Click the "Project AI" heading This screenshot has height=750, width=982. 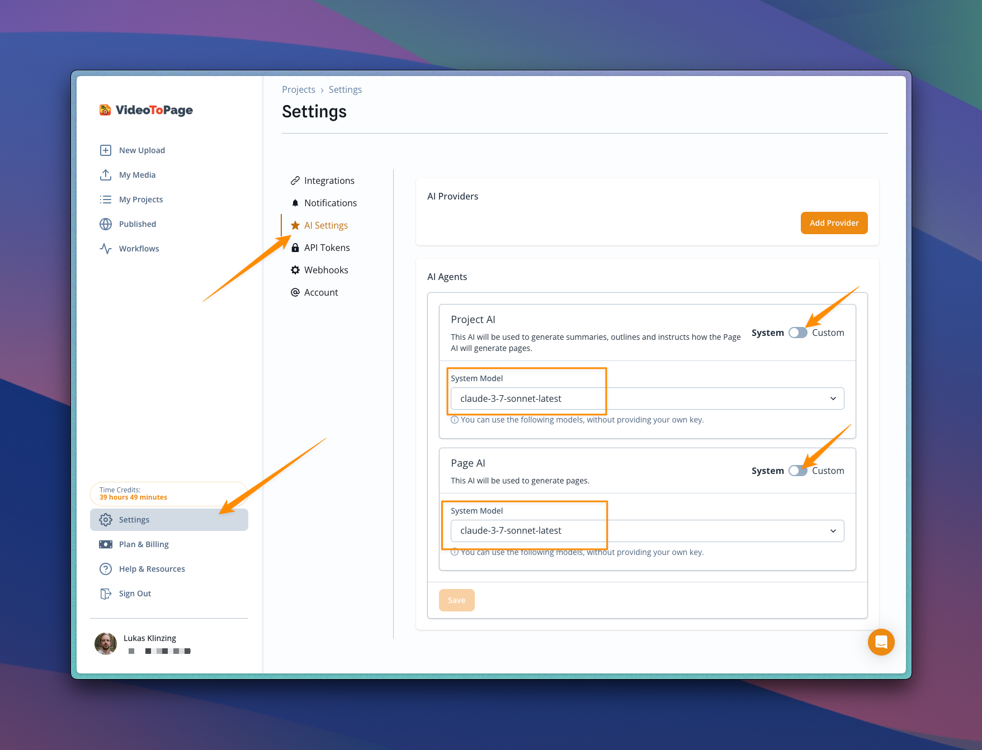coord(473,320)
